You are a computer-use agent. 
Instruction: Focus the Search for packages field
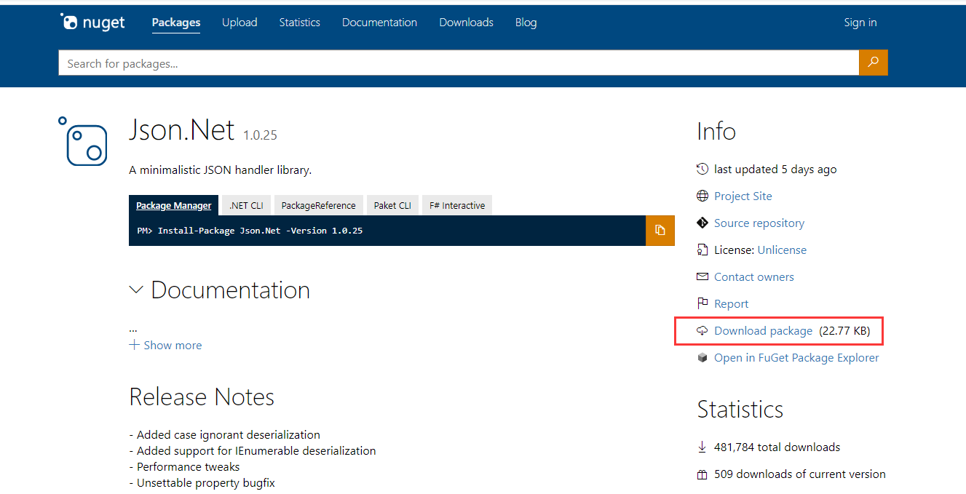(x=459, y=63)
